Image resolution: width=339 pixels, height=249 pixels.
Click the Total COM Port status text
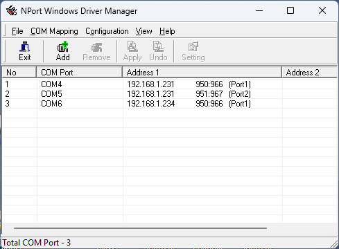(37, 243)
